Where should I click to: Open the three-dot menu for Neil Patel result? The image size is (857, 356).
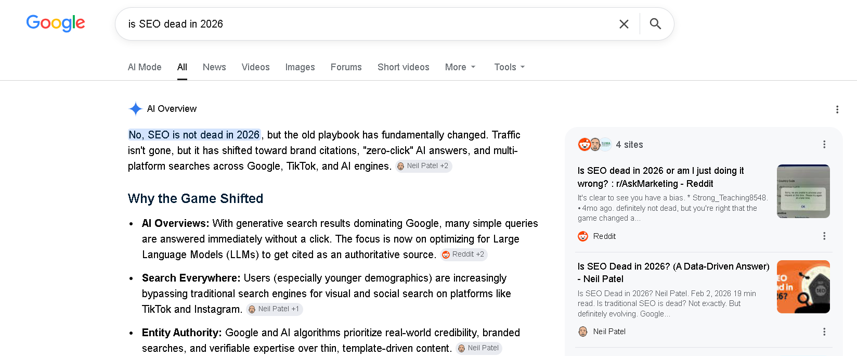point(824,332)
